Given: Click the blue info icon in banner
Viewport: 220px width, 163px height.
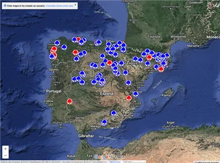Looking at the screenshot, I should pyautogui.click(x=5, y=6).
